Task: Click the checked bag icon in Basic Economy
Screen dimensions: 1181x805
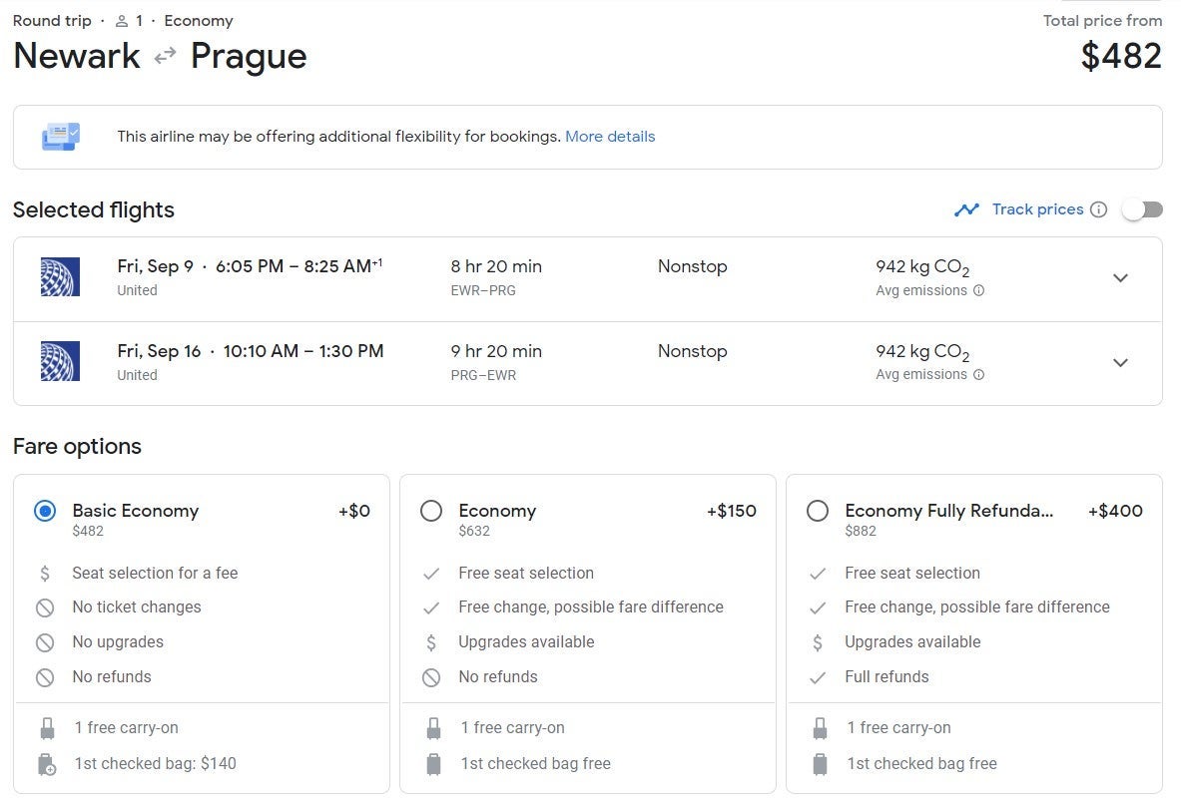Action: click(46, 764)
